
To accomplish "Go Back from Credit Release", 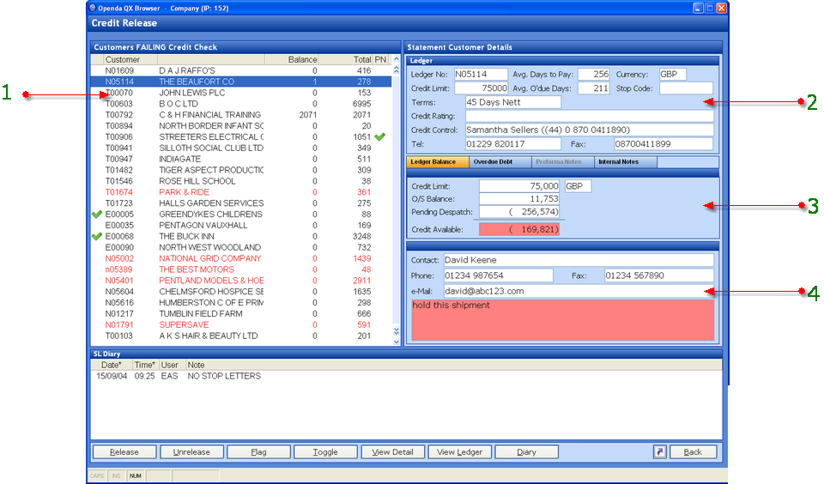I will pos(693,452).
